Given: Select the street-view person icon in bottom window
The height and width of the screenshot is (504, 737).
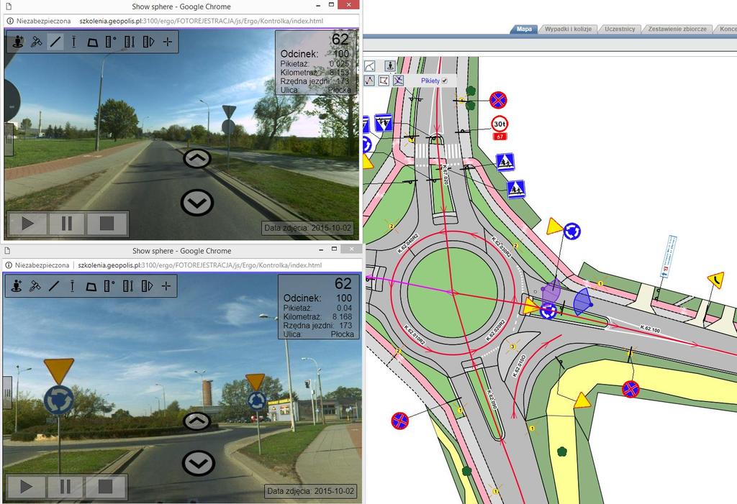Looking at the screenshot, I should (17, 285).
